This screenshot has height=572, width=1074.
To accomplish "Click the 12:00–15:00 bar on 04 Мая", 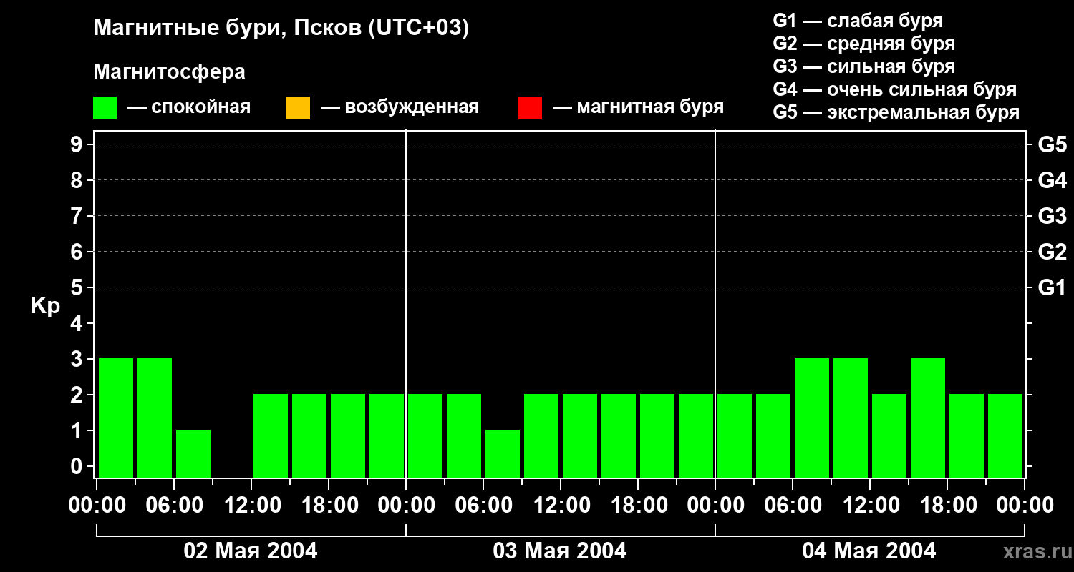I will pyautogui.click(x=889, y=435).
